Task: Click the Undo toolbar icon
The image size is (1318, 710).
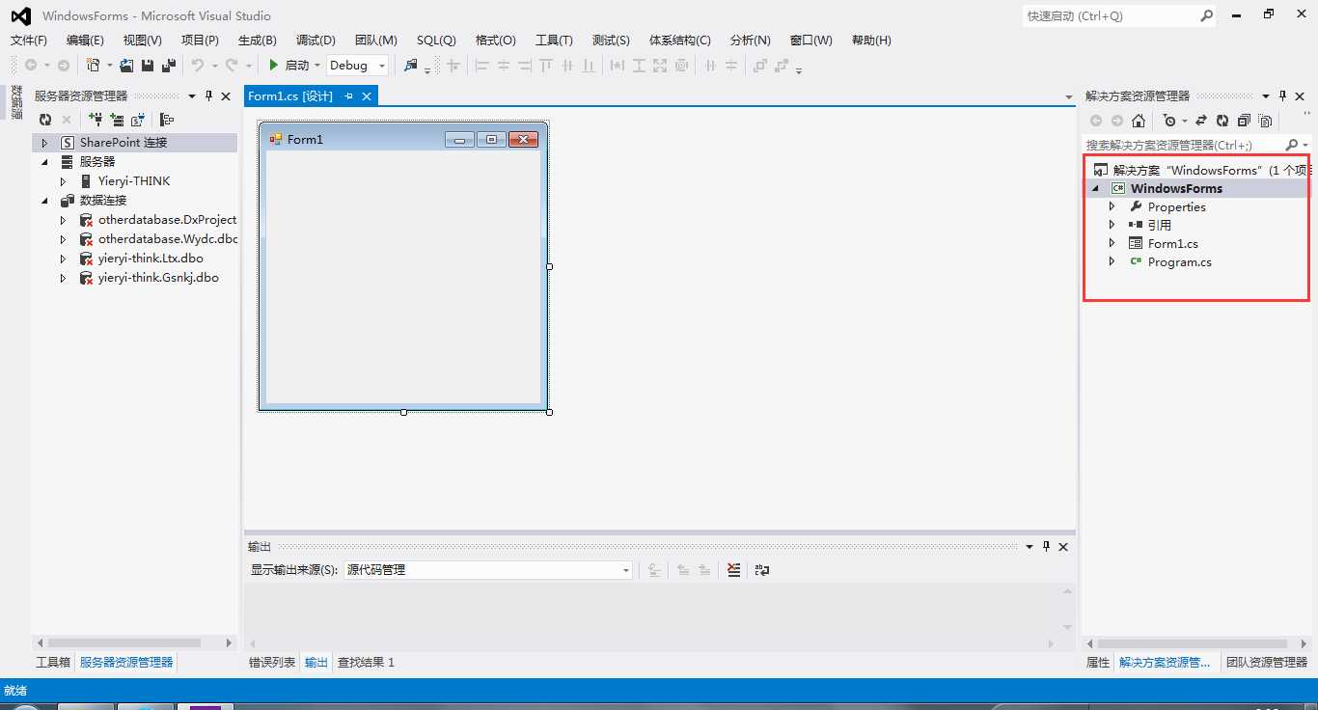Action: [197, 66]
